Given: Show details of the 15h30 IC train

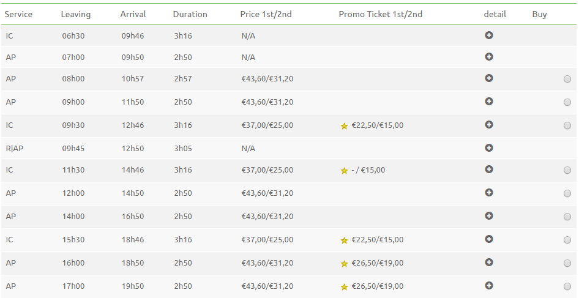Looking at the screenshot, I should tap(489, 239).
